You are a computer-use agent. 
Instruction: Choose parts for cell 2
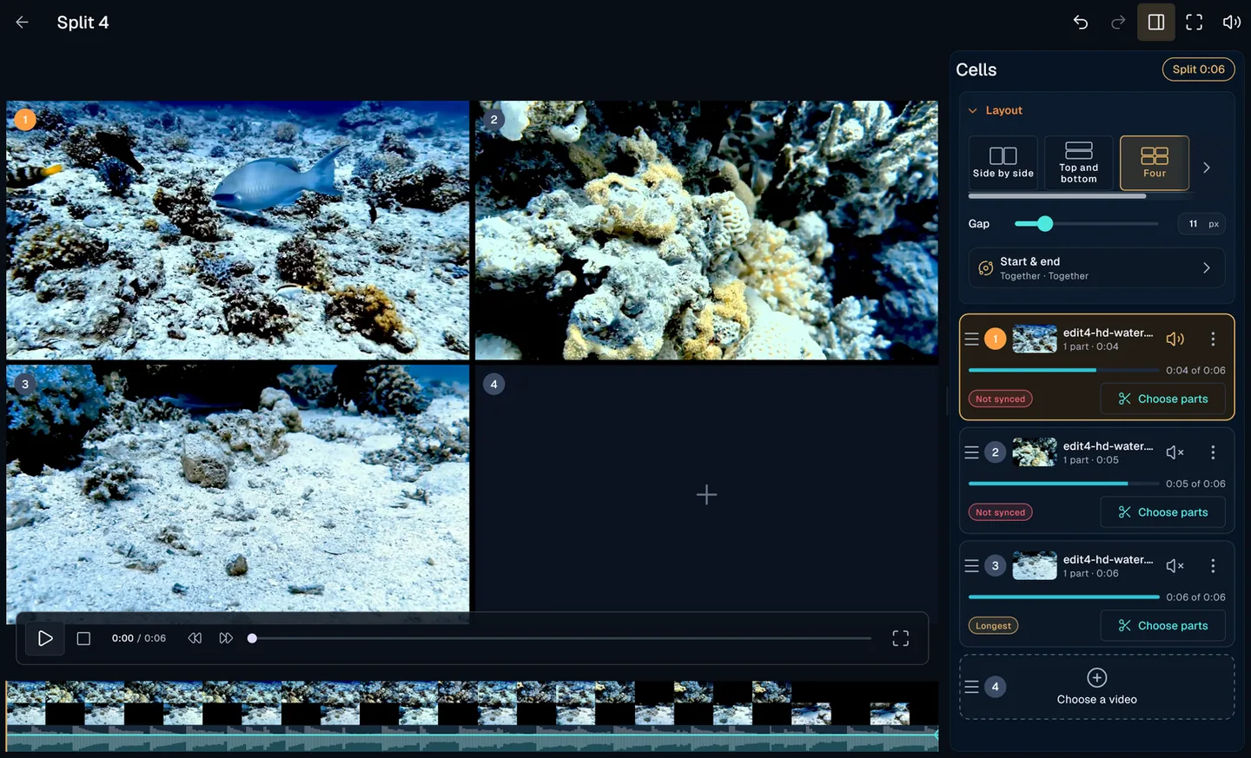tap(1162, 512)
